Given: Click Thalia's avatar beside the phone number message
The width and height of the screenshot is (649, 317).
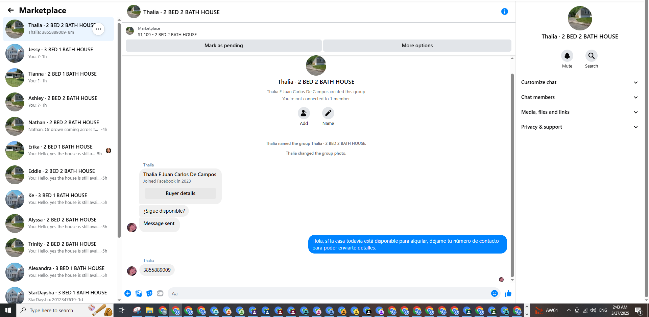Looking at the screenshot, I should click(x=132, y=271).
